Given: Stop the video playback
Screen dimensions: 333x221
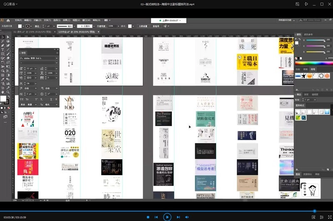Looking at the screenshot, I should click(x=148, y=217).
